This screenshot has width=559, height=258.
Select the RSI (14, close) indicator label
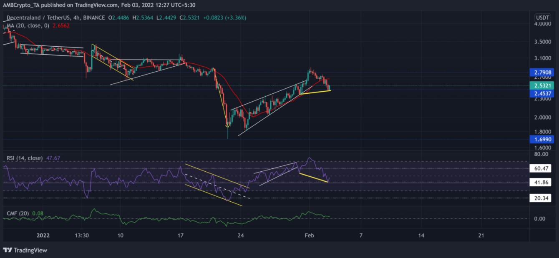(x=25, y=158)
